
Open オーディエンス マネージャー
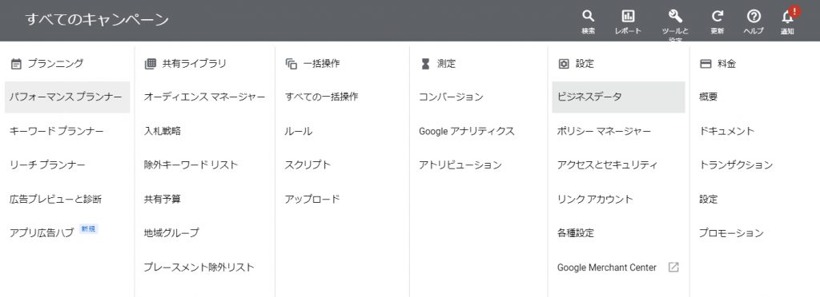204,97
